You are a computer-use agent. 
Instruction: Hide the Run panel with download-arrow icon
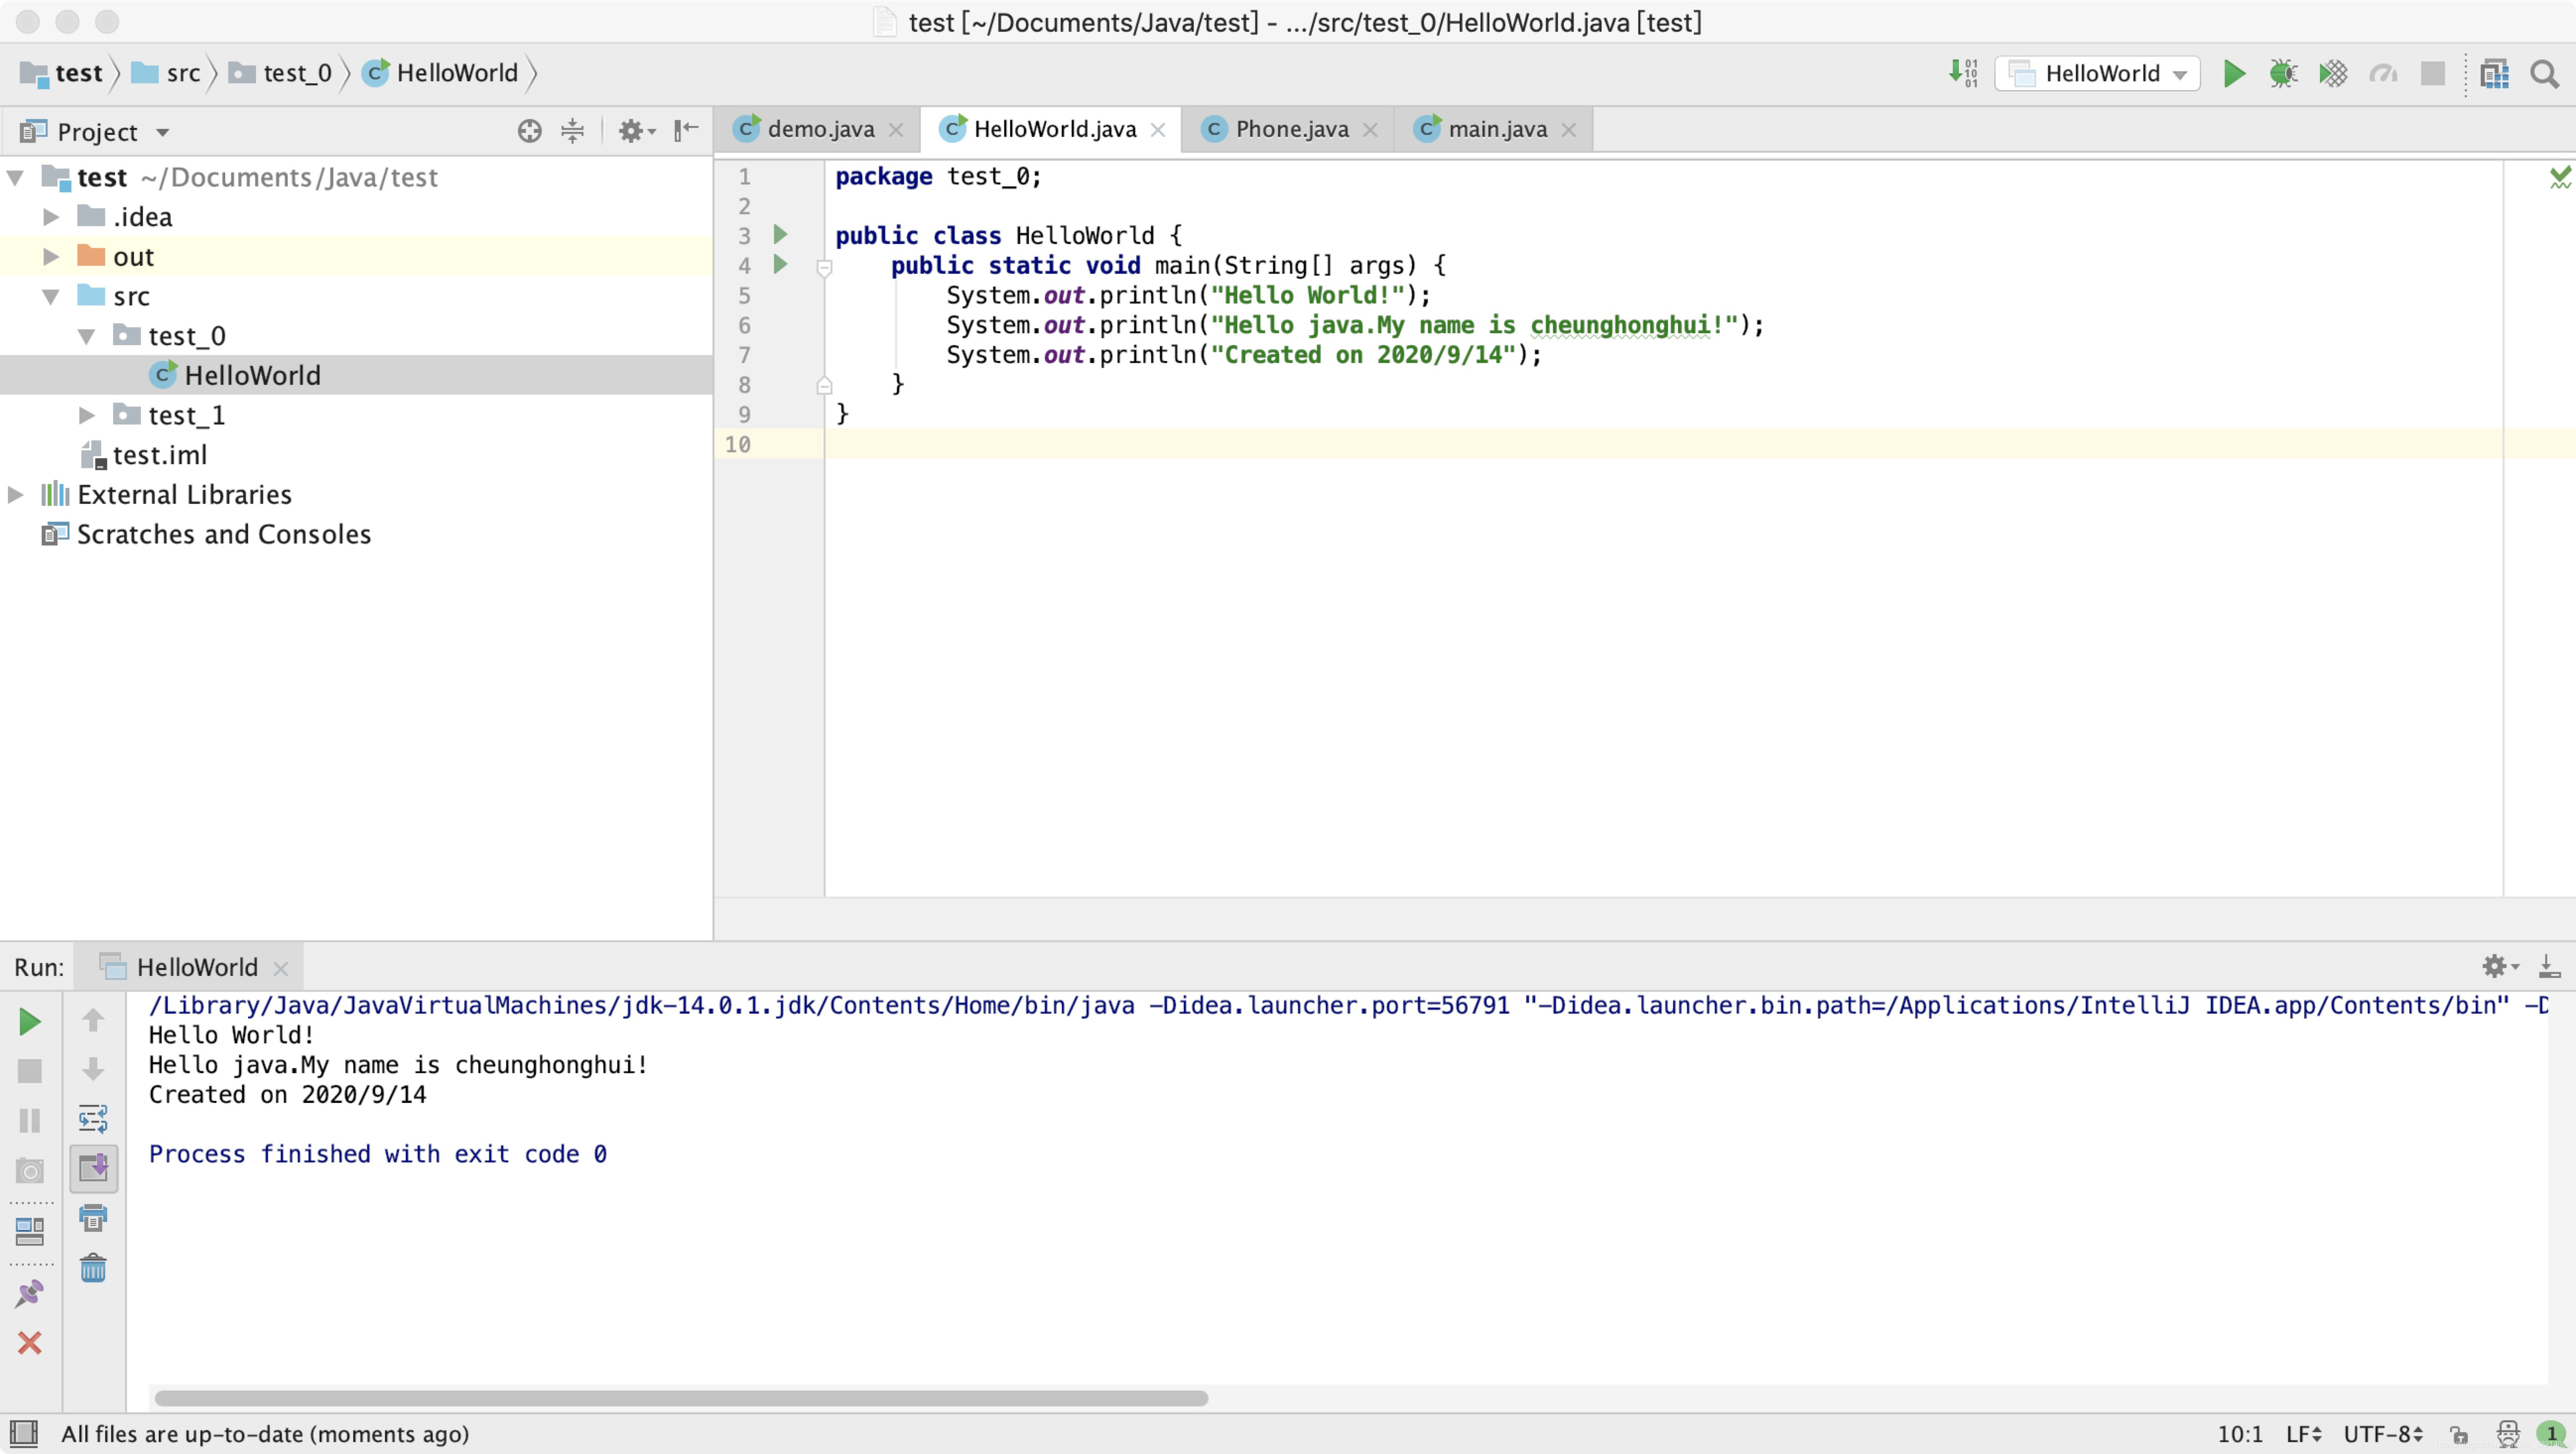tap(2550, 966)
